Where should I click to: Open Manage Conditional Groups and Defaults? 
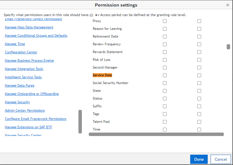[x=36, y=36]
